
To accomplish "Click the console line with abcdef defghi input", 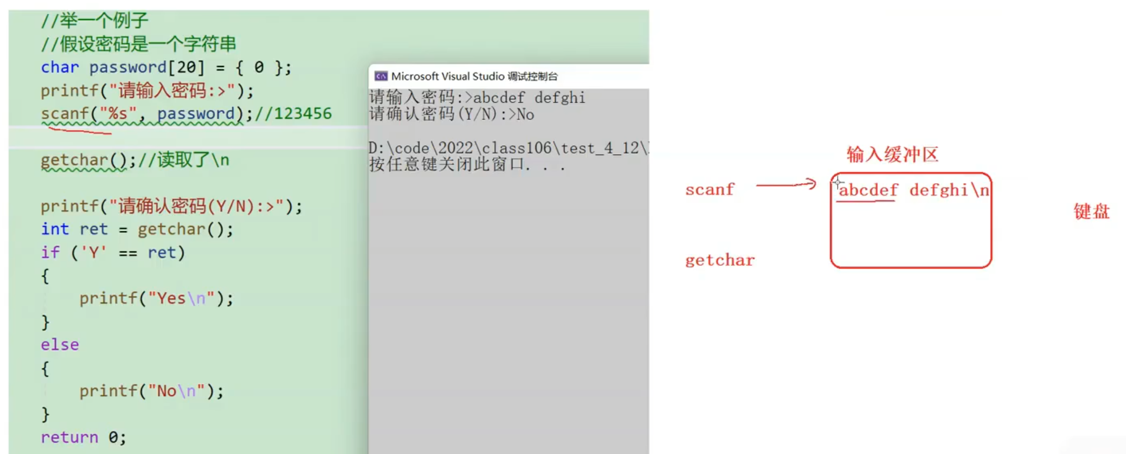I will click(x=477, y=97).
